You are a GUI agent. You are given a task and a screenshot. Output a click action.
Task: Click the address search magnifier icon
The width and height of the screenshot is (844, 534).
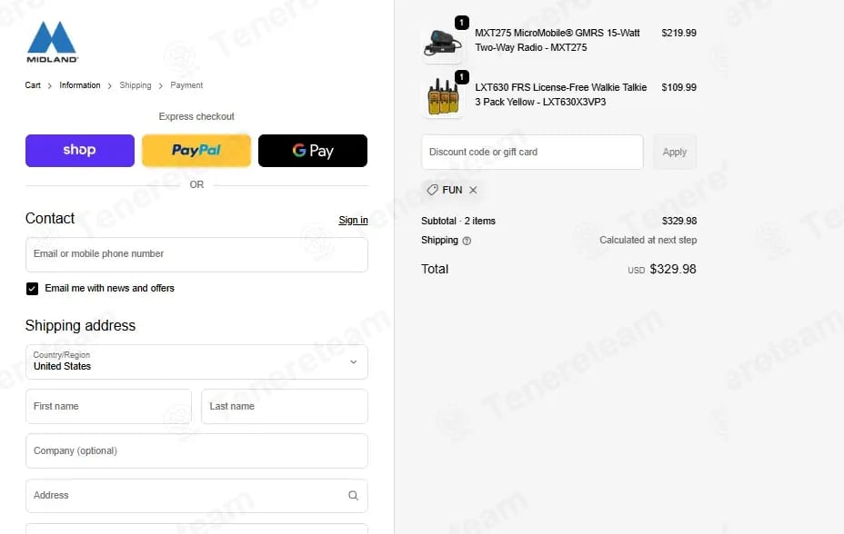pos(353,495)
